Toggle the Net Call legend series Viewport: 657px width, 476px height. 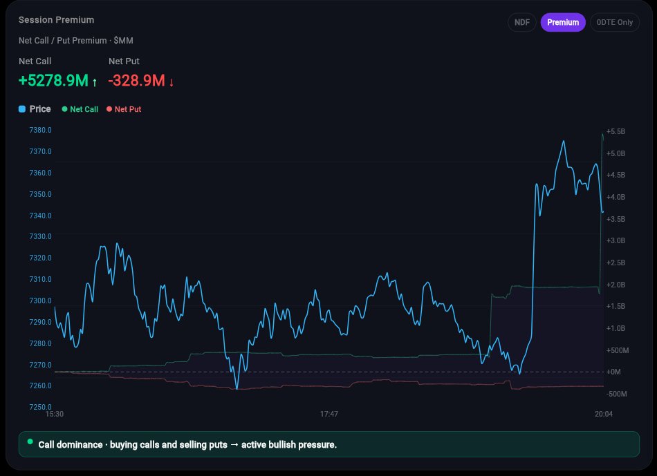(x=80, y=109)
